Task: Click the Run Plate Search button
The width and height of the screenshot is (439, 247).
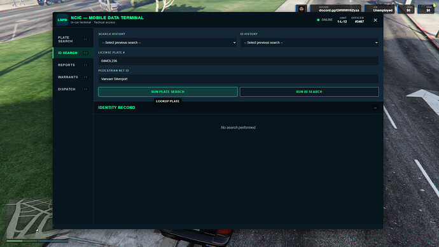Action: (168, 92)
